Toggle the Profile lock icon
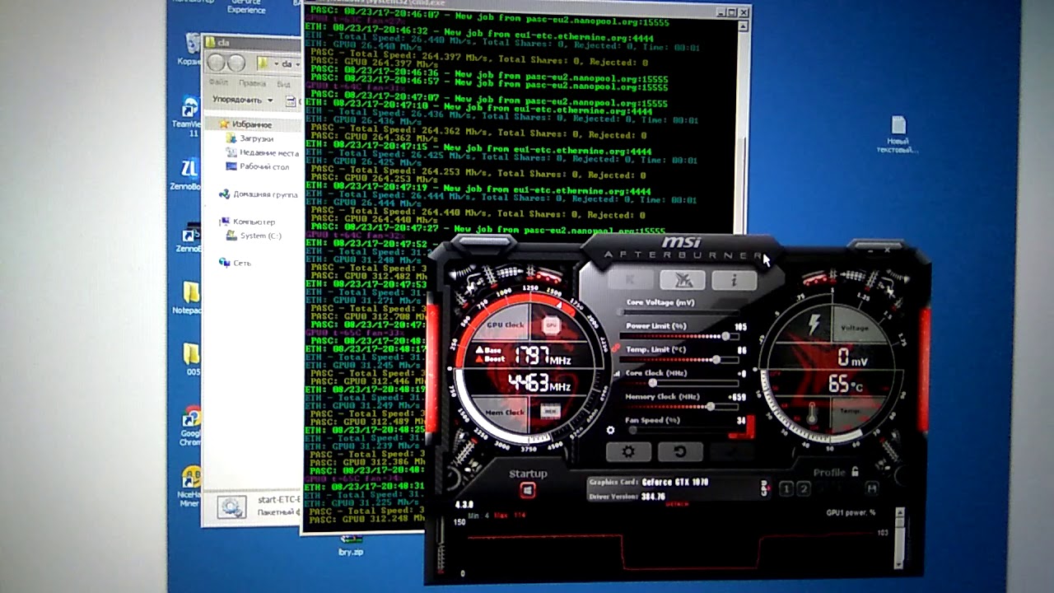This screenshot has width=1054, height=593. [856, 472]
